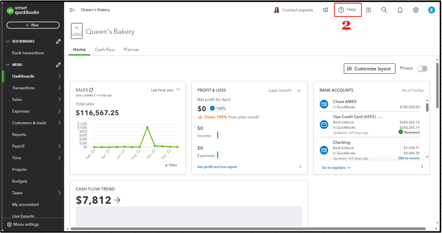
Task: Open My accountant in the sidebar
Action: point(26,205)
